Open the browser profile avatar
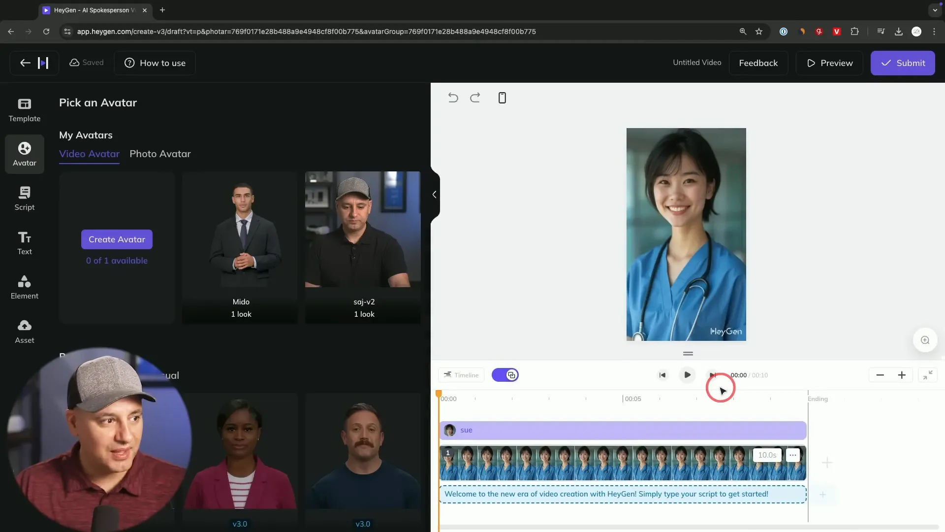Screen dimensions: 945x532 point(916,32)
